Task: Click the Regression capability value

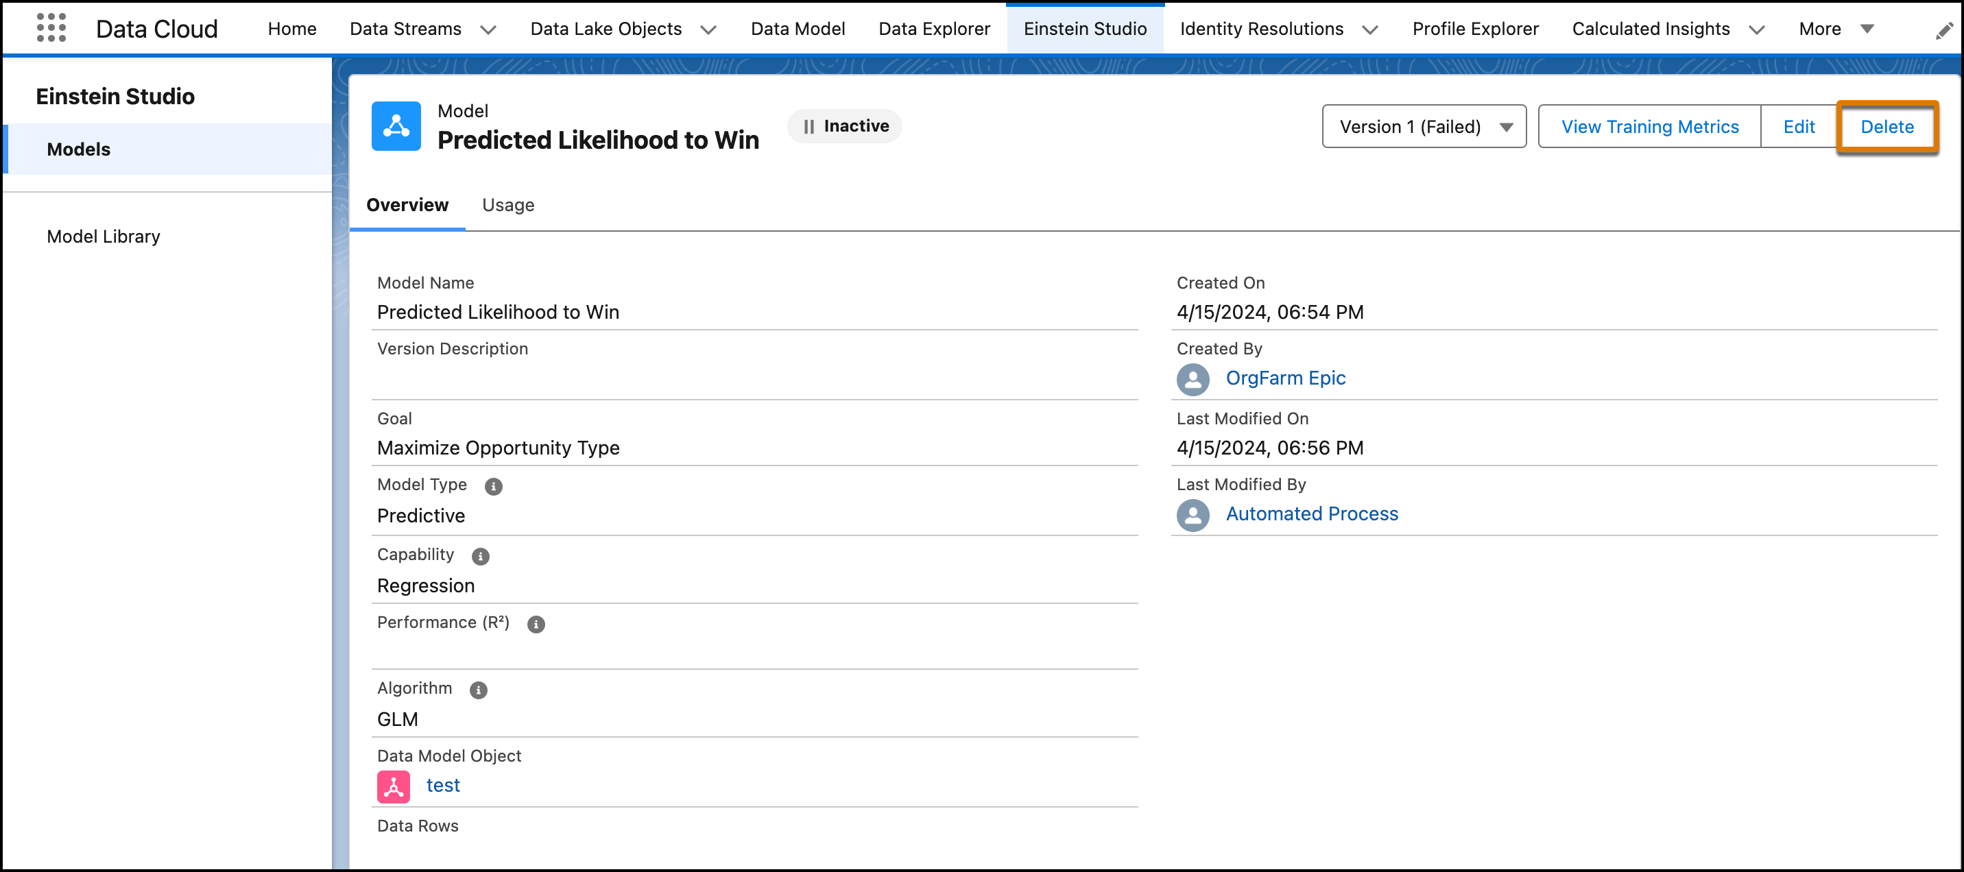Action: [x=425, y=585]
